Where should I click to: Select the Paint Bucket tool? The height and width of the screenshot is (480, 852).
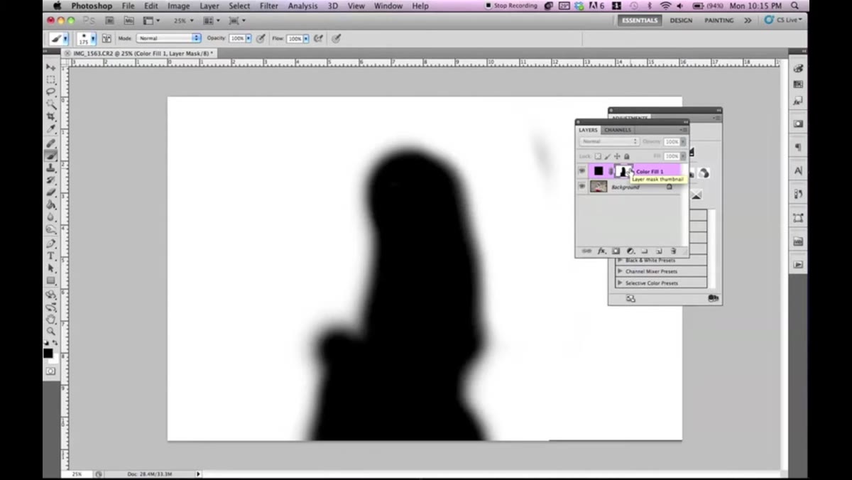click(51, 205)
